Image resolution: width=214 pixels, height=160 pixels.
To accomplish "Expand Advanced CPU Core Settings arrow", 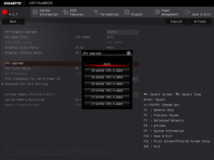I will tap(2, 84).
